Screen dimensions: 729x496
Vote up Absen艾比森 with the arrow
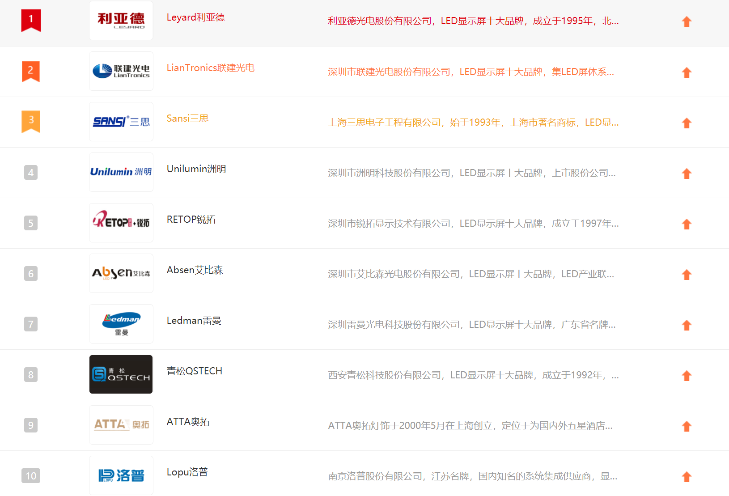coord(687,275)
